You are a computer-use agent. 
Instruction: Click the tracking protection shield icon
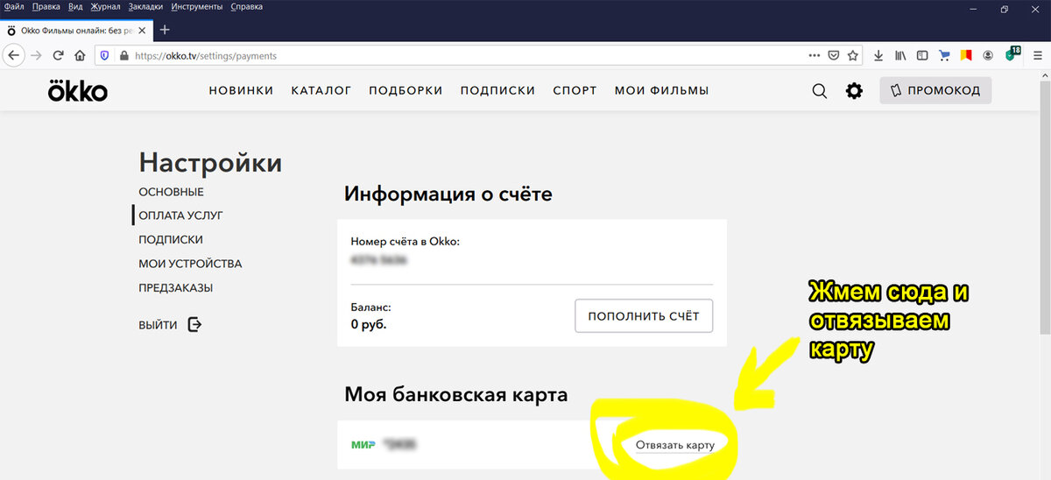pyautogui.click(x=105, y=55)
